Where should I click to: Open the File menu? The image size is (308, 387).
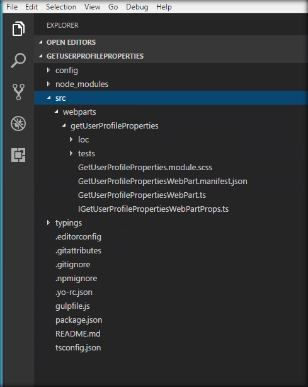coord(12,7)
